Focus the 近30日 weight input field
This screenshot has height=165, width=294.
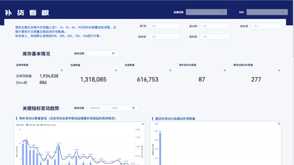[x=266, y=26]
